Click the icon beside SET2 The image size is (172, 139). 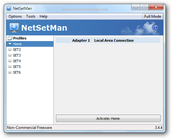pyautogui.click(x=10, y=50)
